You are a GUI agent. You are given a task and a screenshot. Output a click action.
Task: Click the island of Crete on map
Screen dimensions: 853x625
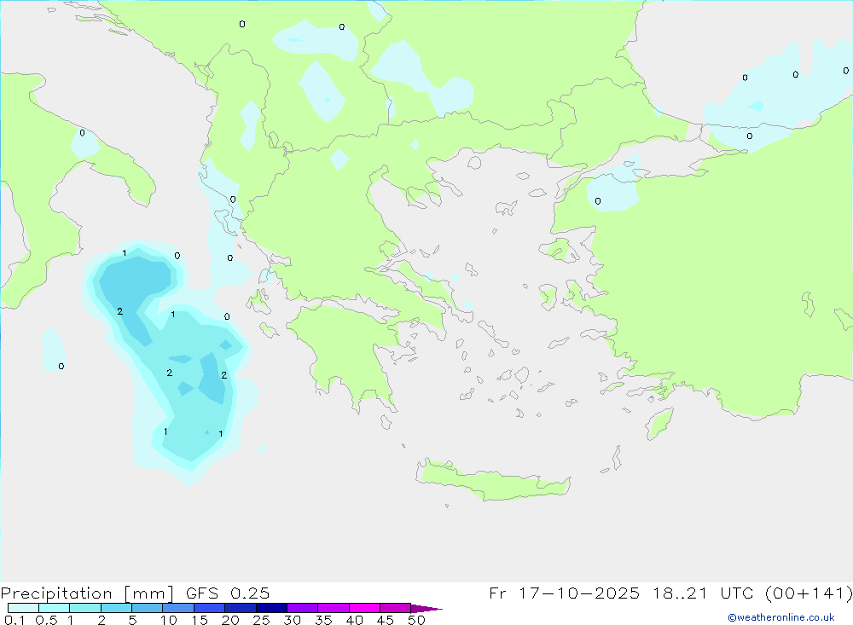point(492,482)
